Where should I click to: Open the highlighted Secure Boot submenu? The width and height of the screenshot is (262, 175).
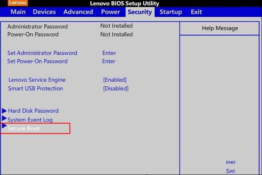point(24,128)
